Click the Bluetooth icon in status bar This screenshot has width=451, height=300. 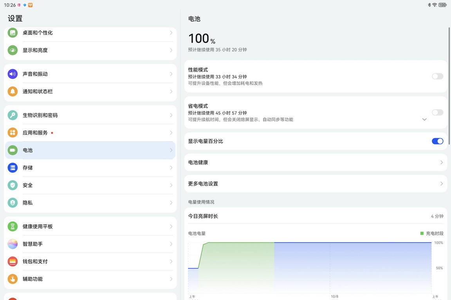pos(429,5)
